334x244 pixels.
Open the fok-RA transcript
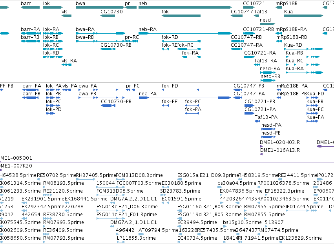[x=191, y=57]
